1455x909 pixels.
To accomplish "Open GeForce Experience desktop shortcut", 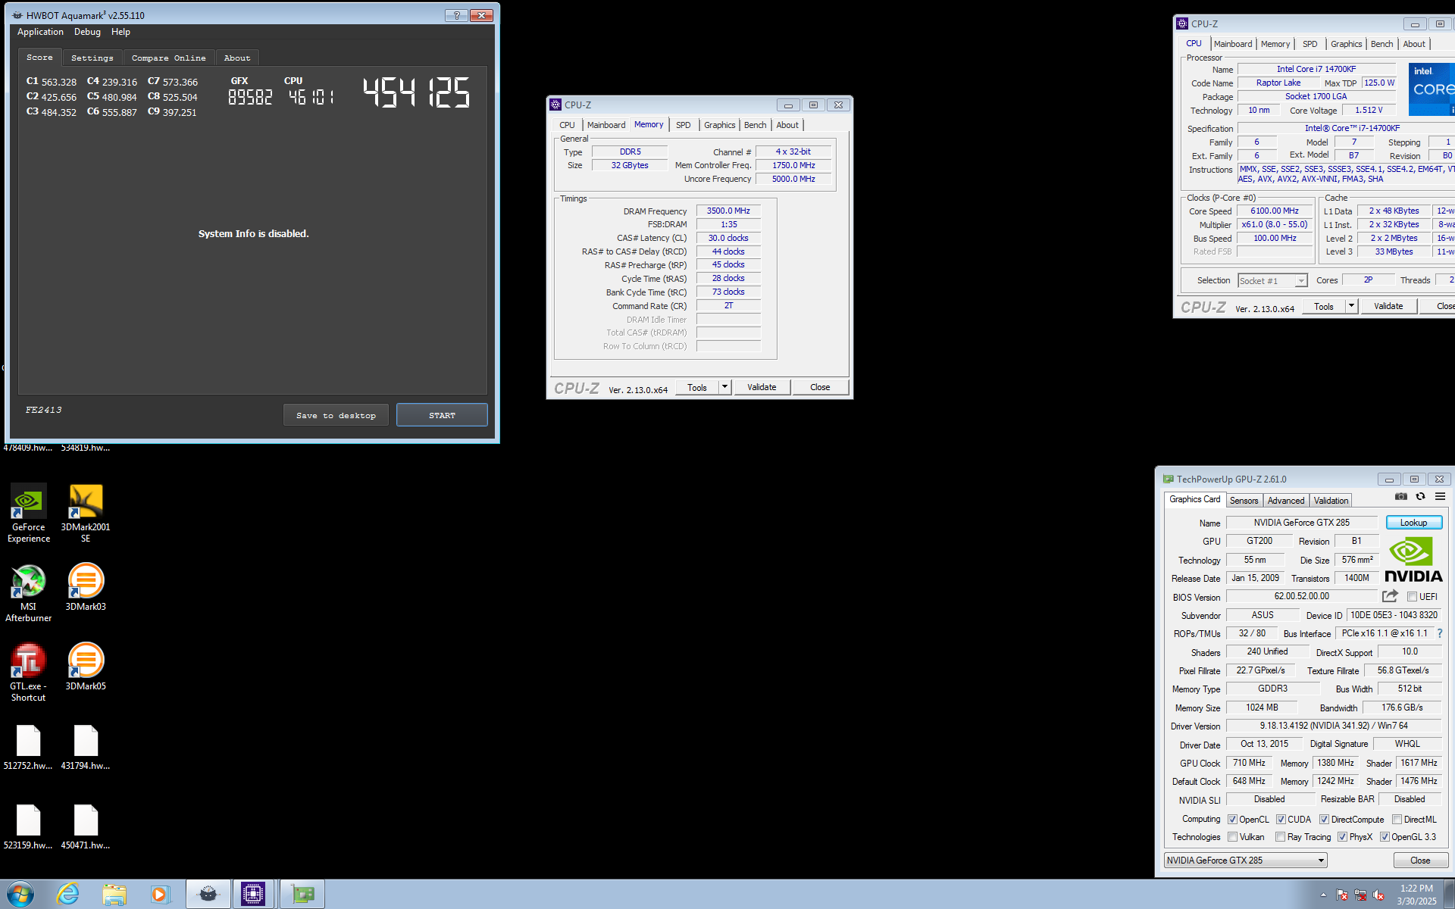I will coord(29,514).
